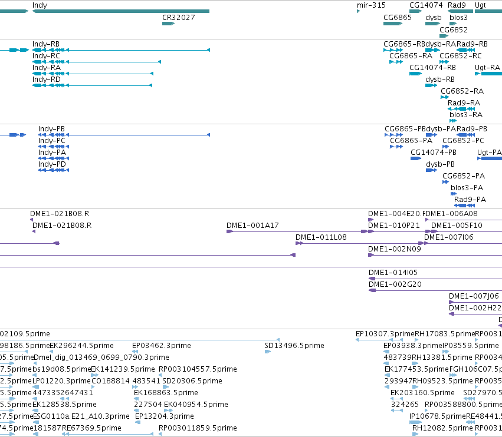Open the Rad9-PA protein label
The image size is (502, 437).
[470, 200]
